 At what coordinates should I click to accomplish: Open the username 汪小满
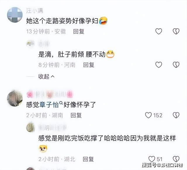coord(34,11)
